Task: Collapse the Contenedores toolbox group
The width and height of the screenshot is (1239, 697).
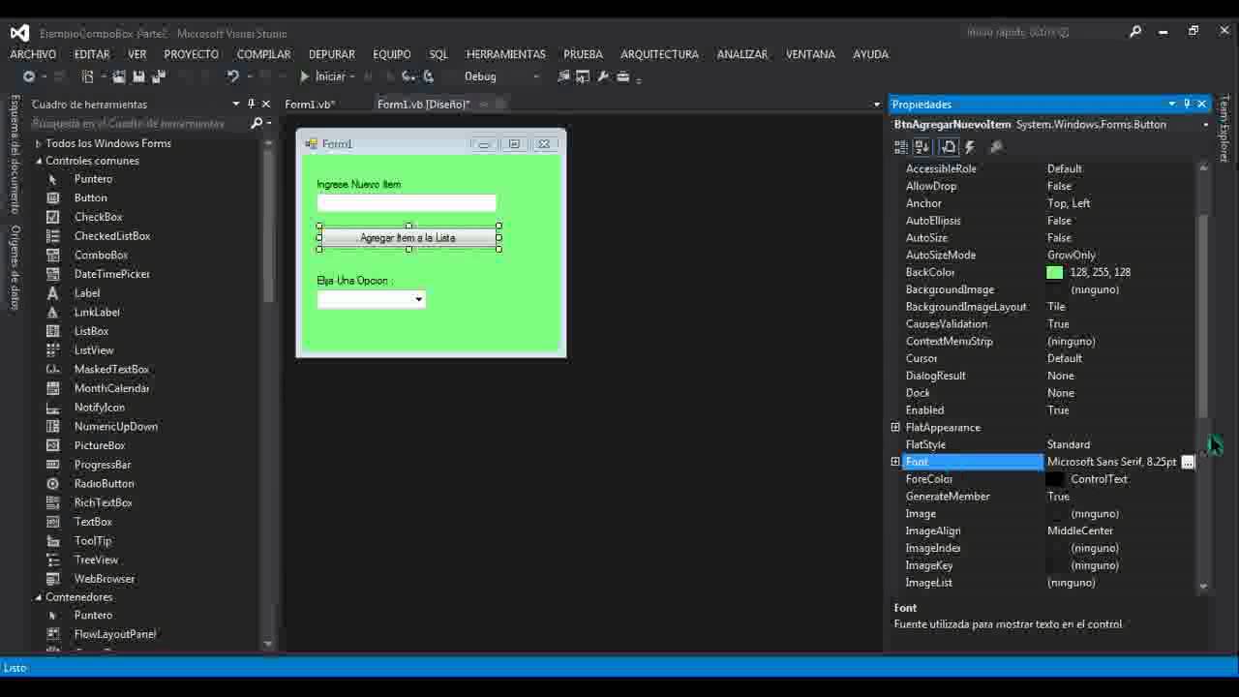Action: [39, 597]
